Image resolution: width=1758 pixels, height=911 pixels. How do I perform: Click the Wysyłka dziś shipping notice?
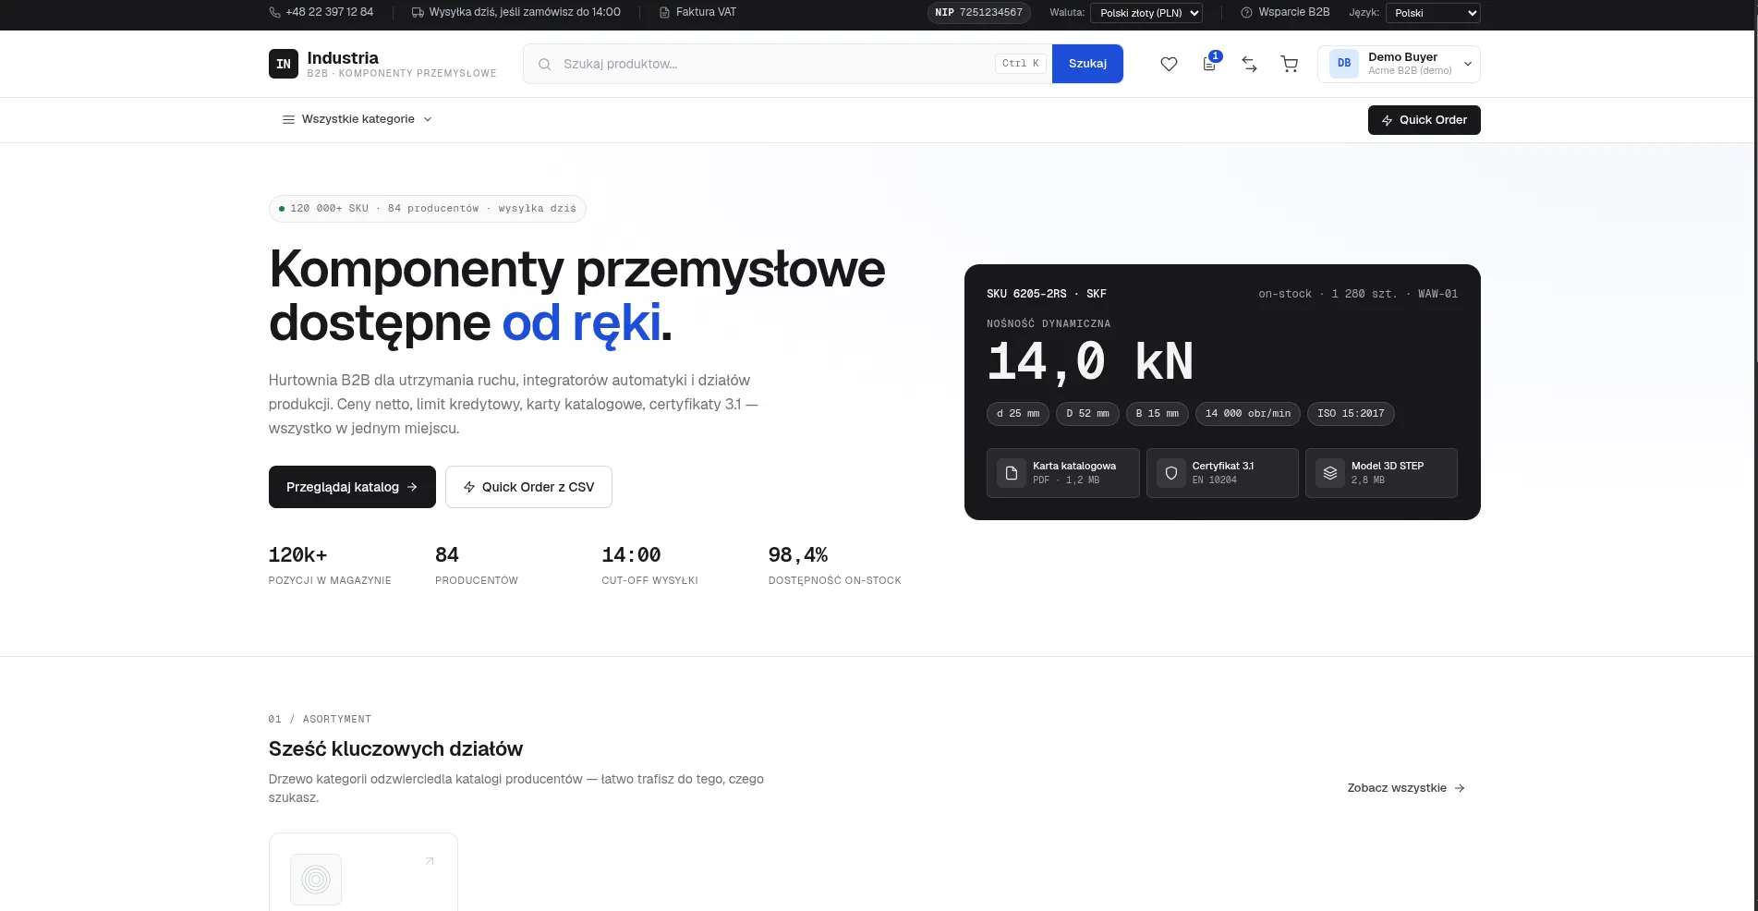coord(516,12)
